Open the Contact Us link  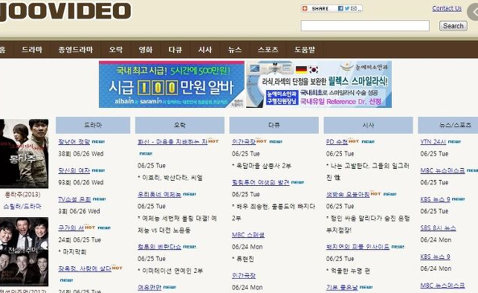click(447, 8)
